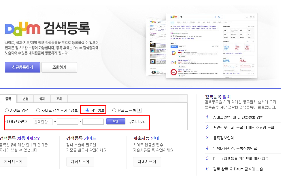This screenshot has width=289, height=177.
Task: Open 자세히보기 under 제출서류 안내
Action: 147,162
